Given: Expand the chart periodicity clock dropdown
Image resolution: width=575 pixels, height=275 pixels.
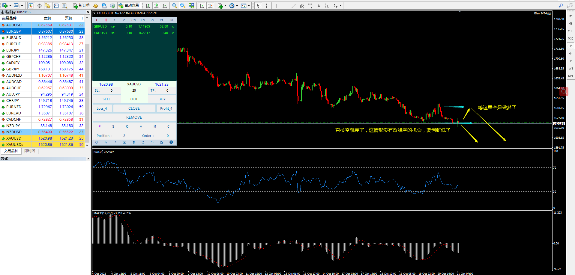Looking at the screenshot, I should tap(237, 6).
